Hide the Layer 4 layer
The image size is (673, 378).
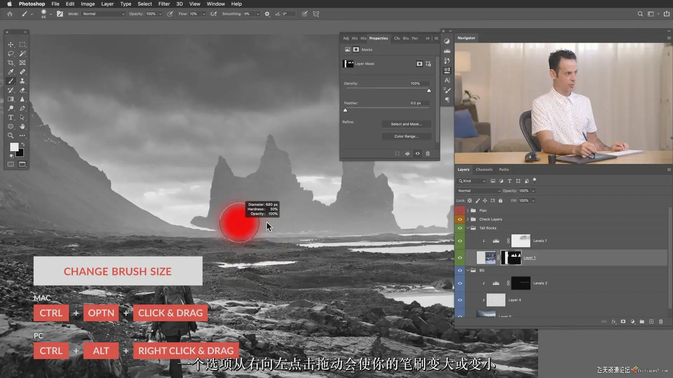click(x=460, y=300)
